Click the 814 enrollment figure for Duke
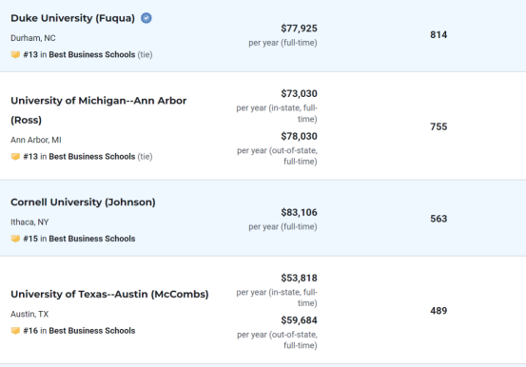Viewport: 526px width, 367px height. pyautogui.click(x=438, y=35)
